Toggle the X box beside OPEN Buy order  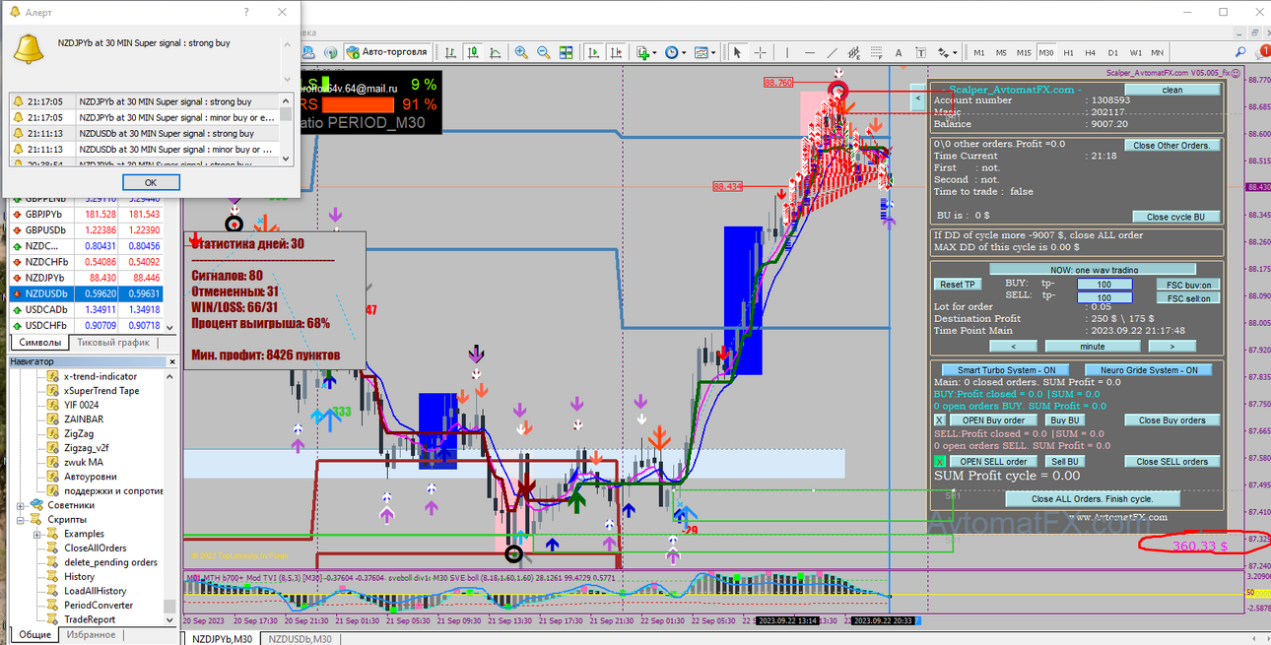[x=939, y=420]
